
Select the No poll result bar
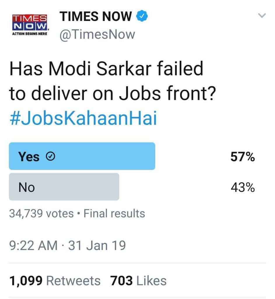(64, 187)
